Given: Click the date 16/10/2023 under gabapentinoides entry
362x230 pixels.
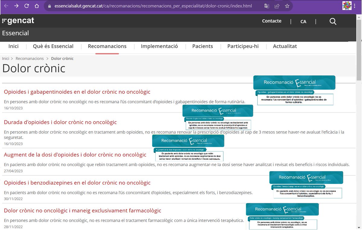Looking at the screenshot, I should tap(13, 108).
